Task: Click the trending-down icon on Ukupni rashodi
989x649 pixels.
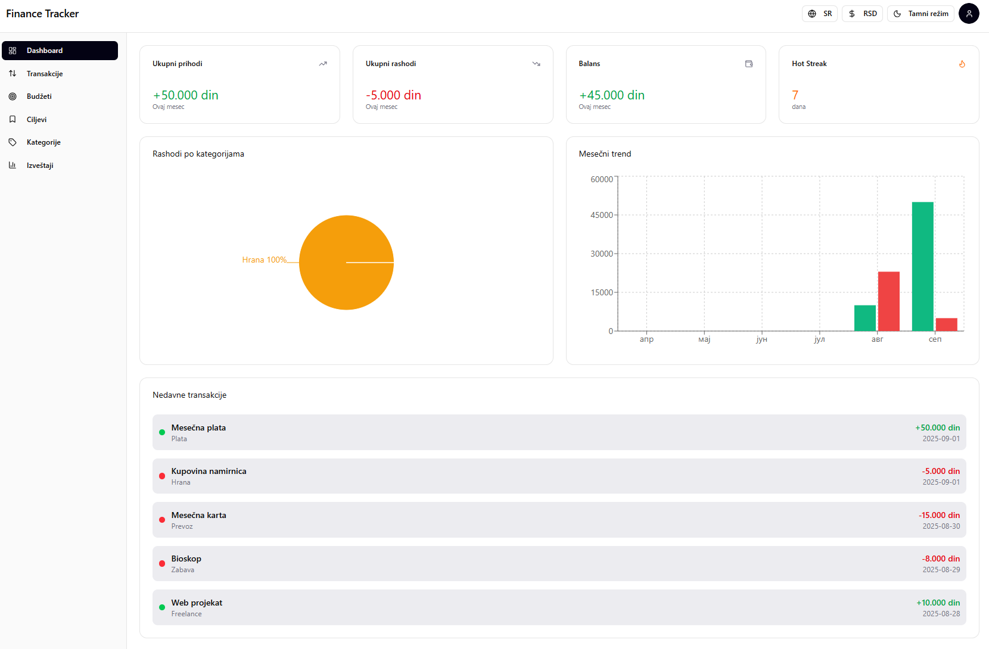Action: (536, 64)
